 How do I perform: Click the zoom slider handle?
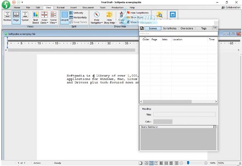(x=188, y=163)
